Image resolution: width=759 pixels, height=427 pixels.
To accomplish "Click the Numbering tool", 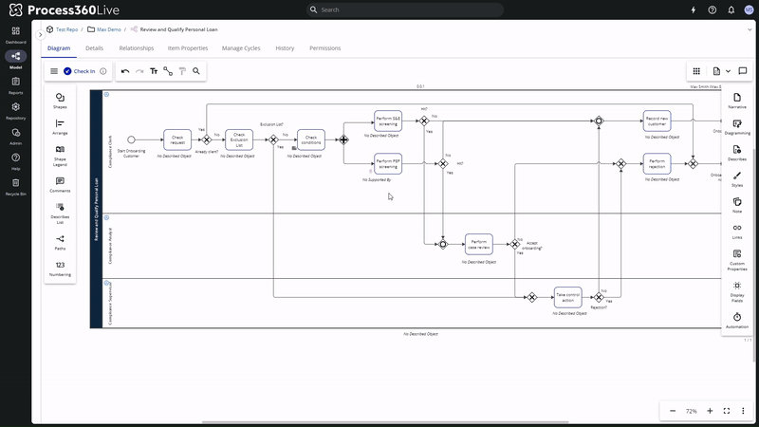I will pyautogui.click(x=60, y=269).
